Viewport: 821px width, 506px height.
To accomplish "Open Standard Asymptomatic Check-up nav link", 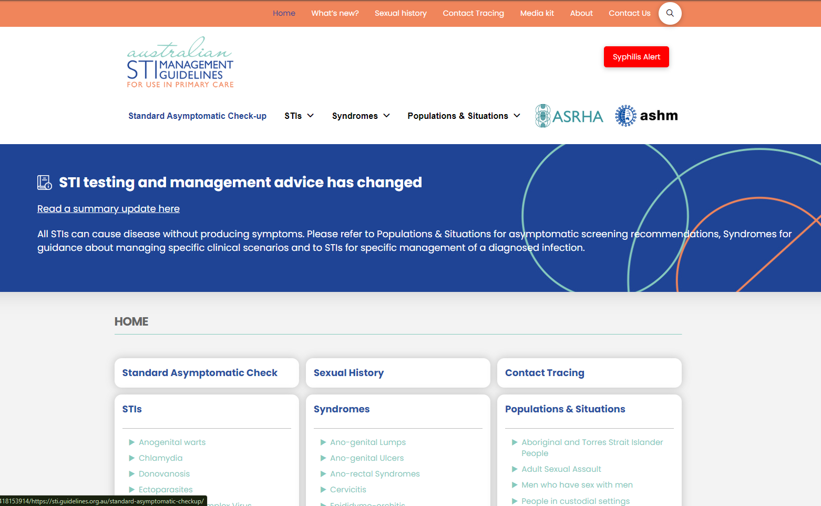I will [197, 116].
